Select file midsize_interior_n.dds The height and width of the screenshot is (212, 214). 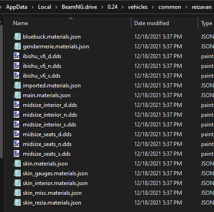click(x=50, y=115)
